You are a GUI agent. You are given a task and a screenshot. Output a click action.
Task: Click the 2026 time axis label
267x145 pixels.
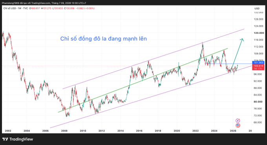pyautogui.click(x=233, y=131)
